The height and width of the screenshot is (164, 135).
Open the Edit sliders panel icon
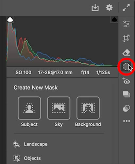[x=126, y=24]
